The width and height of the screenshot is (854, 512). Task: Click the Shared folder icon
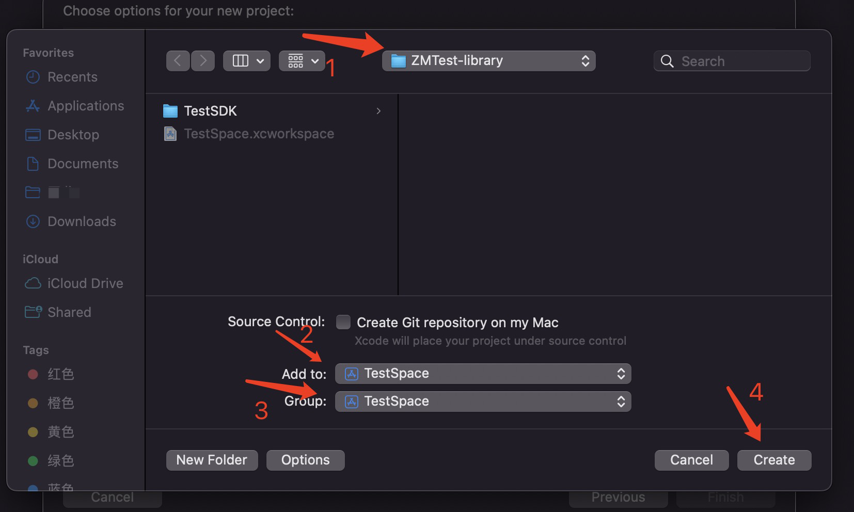point(33,312)
